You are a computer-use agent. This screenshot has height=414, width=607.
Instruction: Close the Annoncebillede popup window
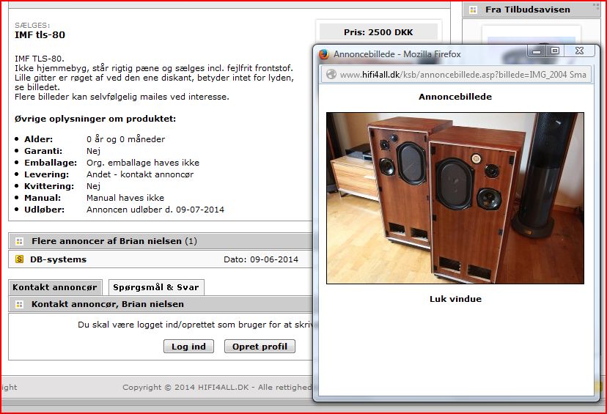pyautogui.click(x=580, y=51)
